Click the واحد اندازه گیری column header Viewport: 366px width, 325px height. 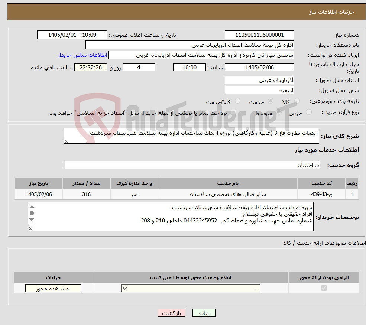coord(134,183)
